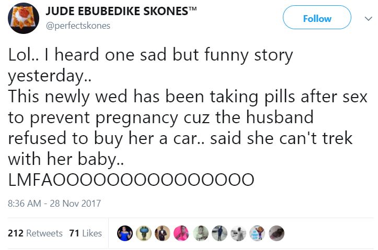Screen dimensions: 378x250
Task: Click blue cartoon poster liker avatar
Action: pyautogui.click(x=257, y=233)
